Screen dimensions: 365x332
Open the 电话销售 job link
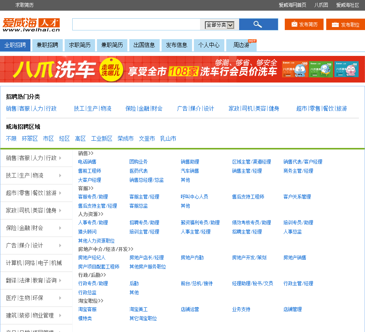87,162
